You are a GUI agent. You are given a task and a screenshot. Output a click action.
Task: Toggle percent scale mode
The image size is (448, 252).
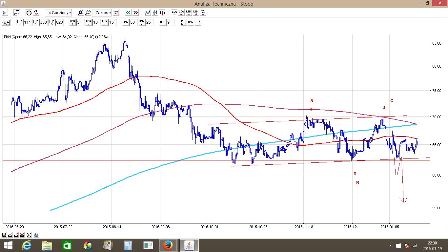click(203, 12)
